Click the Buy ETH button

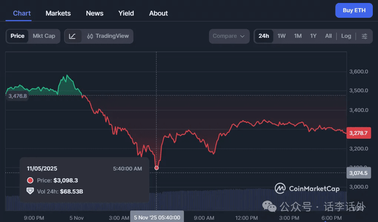pyautogui.click(x=354, y=10)
